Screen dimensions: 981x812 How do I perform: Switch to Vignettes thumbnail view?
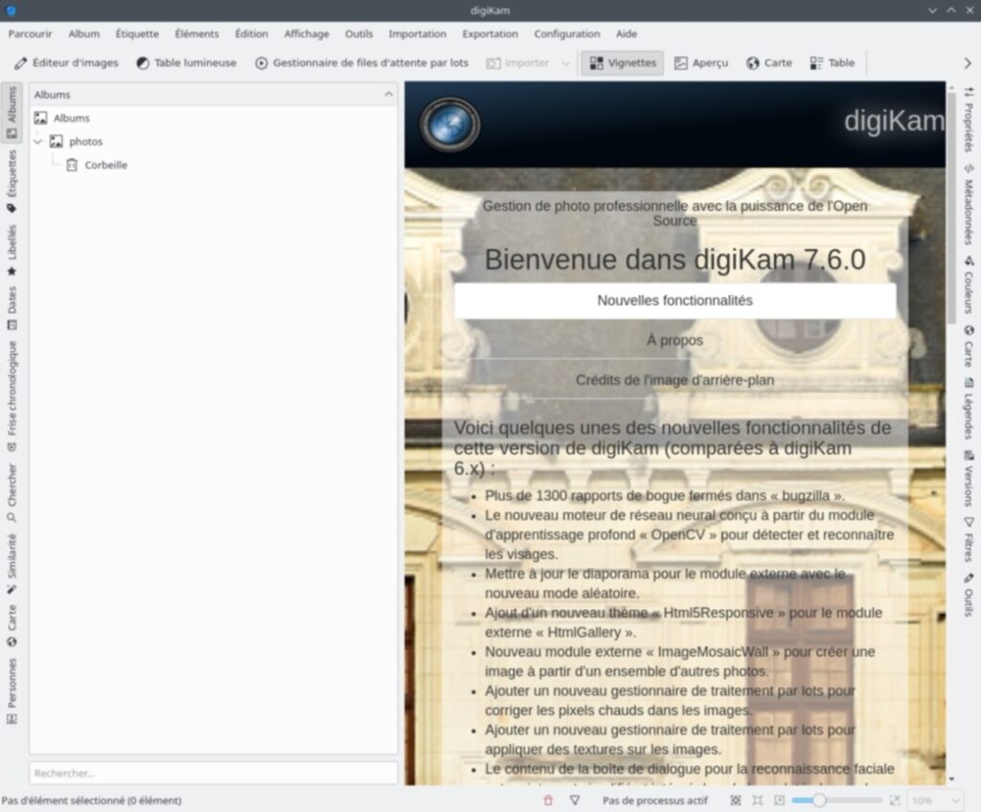pyautogui.click(x=623, y=62)
